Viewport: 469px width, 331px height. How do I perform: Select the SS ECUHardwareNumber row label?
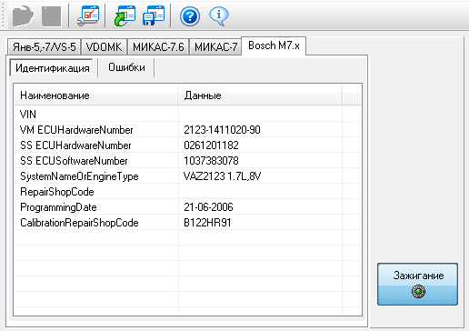(x=75, y=145)
